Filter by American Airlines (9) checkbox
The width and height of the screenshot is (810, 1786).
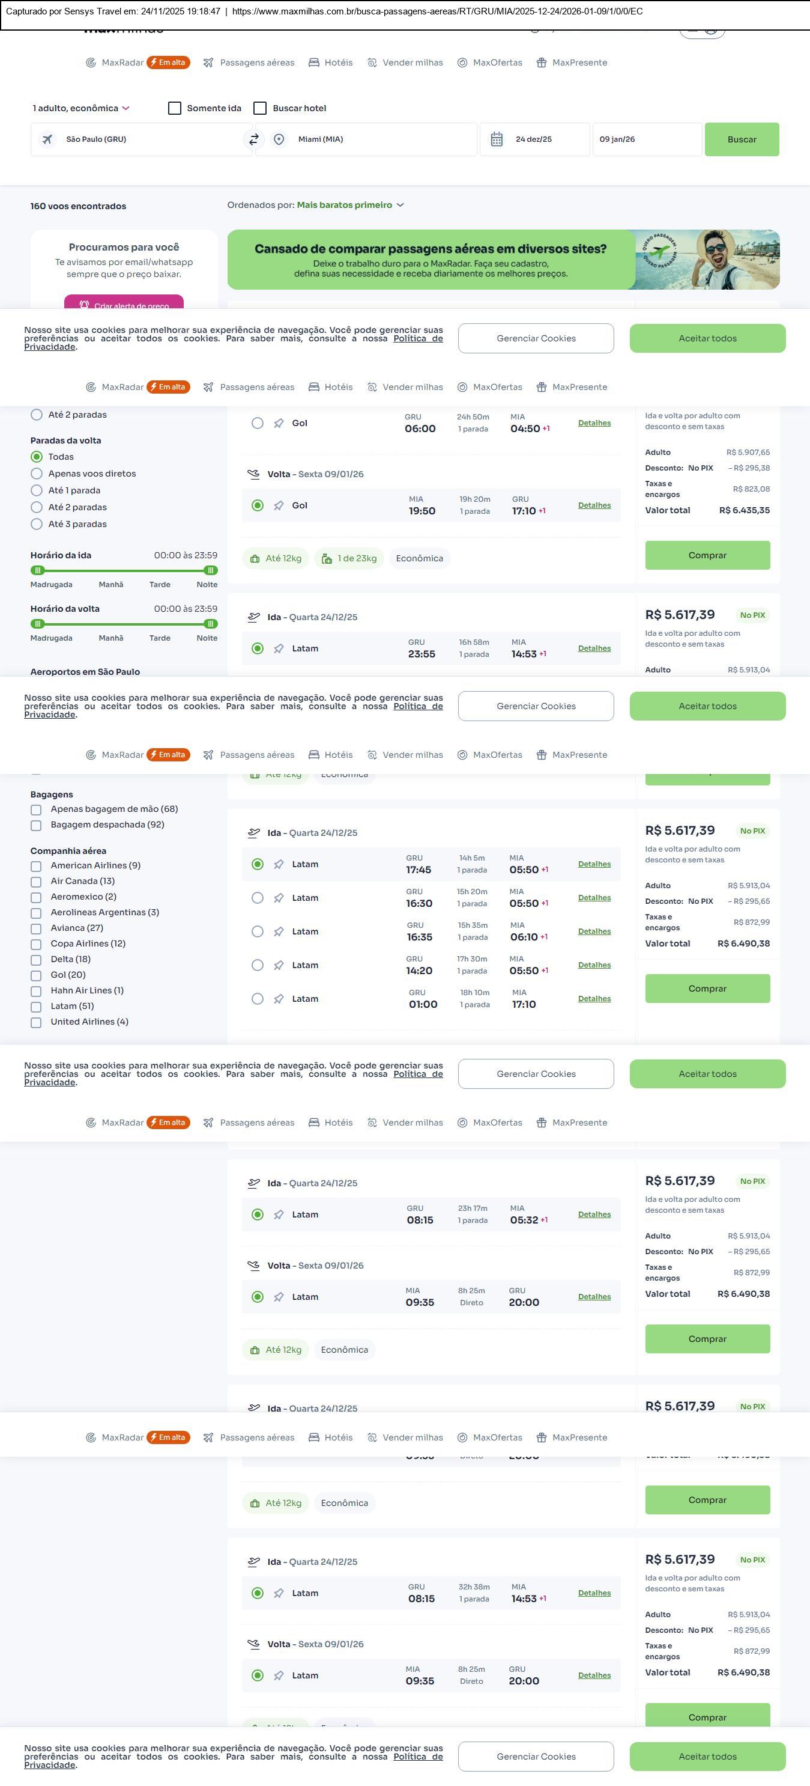tap(36, 866)
